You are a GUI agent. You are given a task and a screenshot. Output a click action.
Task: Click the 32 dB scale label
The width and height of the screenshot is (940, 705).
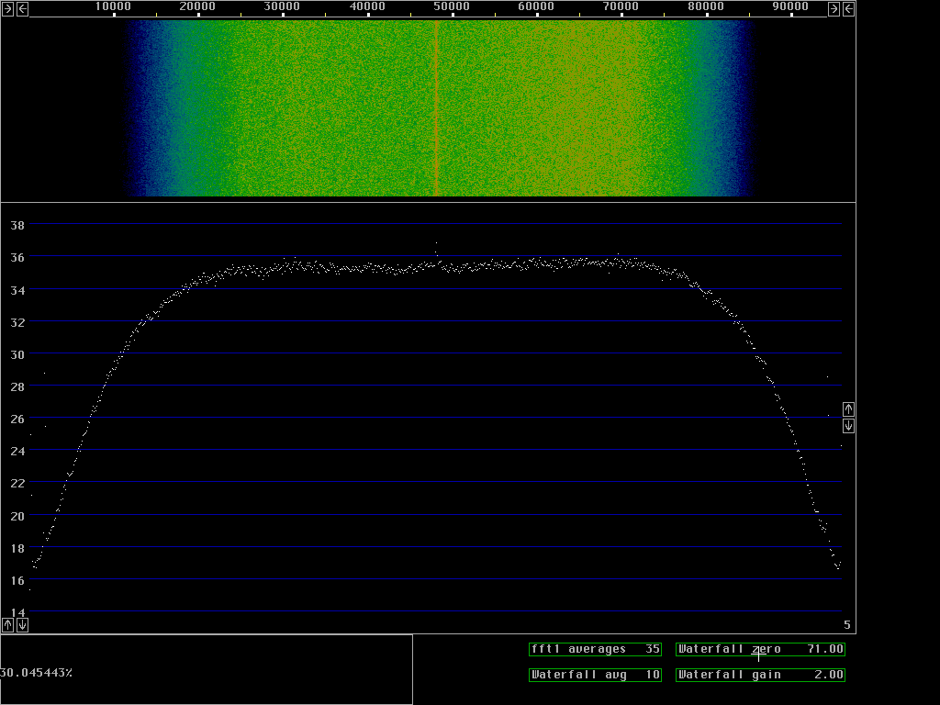pyautogui.click(x=17, y=322)
